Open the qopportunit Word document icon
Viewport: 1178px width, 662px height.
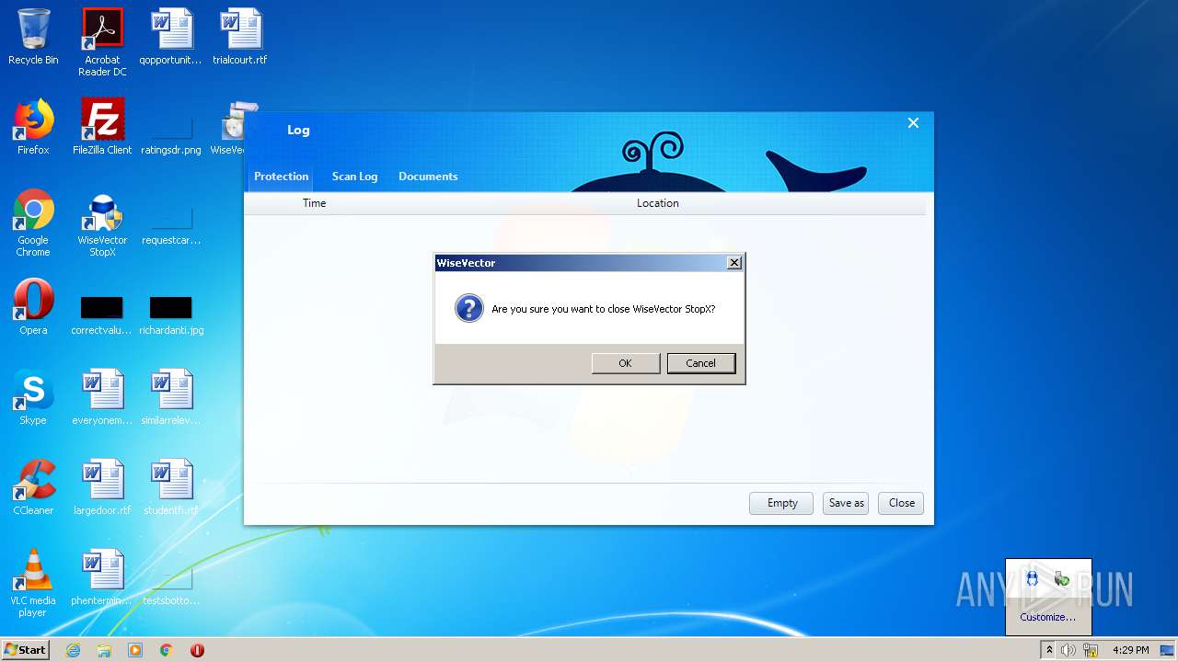click(170, 37)
